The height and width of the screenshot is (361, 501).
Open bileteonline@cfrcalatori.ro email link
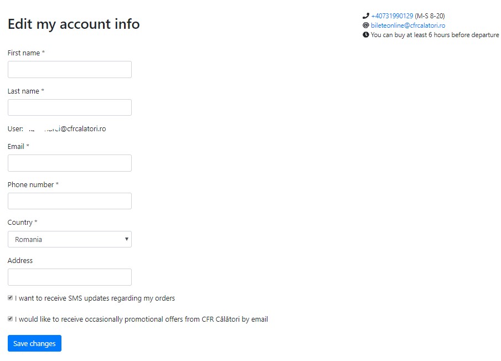[408, 25]
